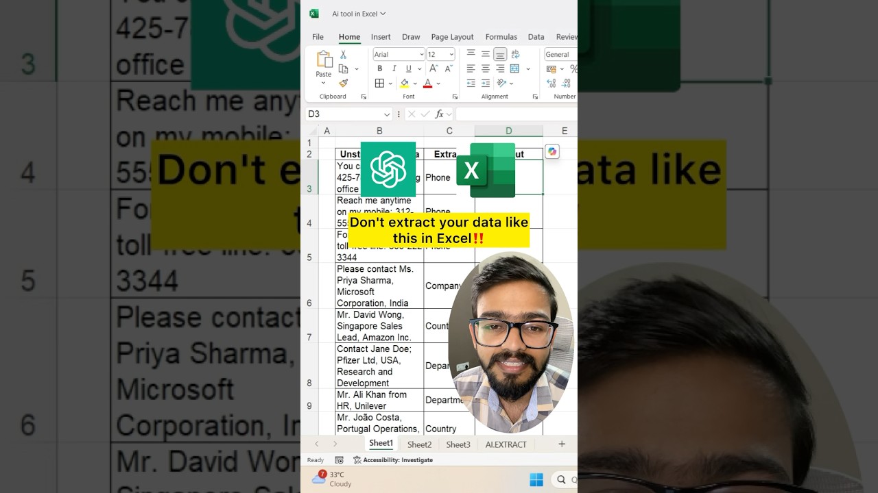Screen dimensions: 878x493
Task: Select column B header
Action: pyautogui.click(x=379, y=131)
